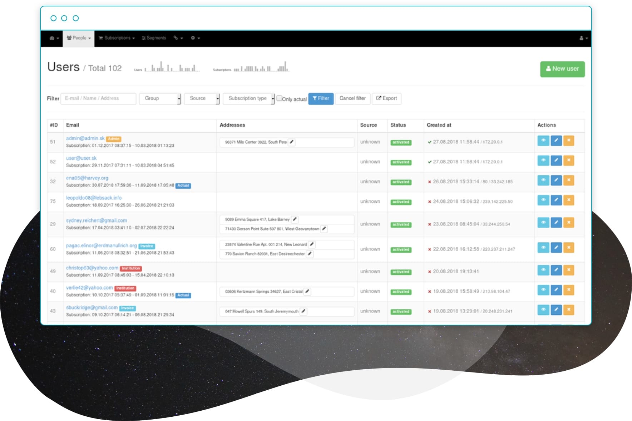
Task: Expand the Subscription type dropdown
Action: [x=248, y=98]
